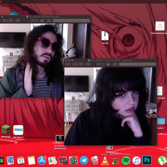Rotate the photo in 19.12 #3 window
167x167 pixels.
pos(108,64)
